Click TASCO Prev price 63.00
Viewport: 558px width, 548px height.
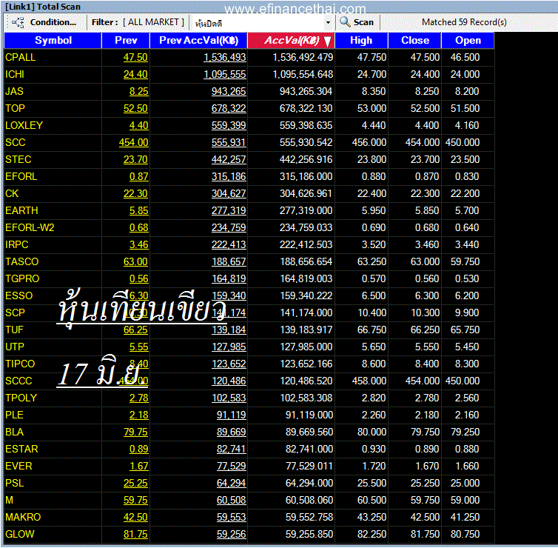pyautogui.click(x=135, y=261)
